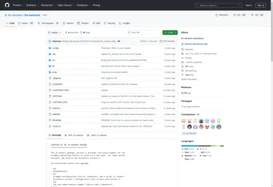View the 4 Branches link
The height and width of the screenshot is (187, 273).
click(x=72, y=33)
